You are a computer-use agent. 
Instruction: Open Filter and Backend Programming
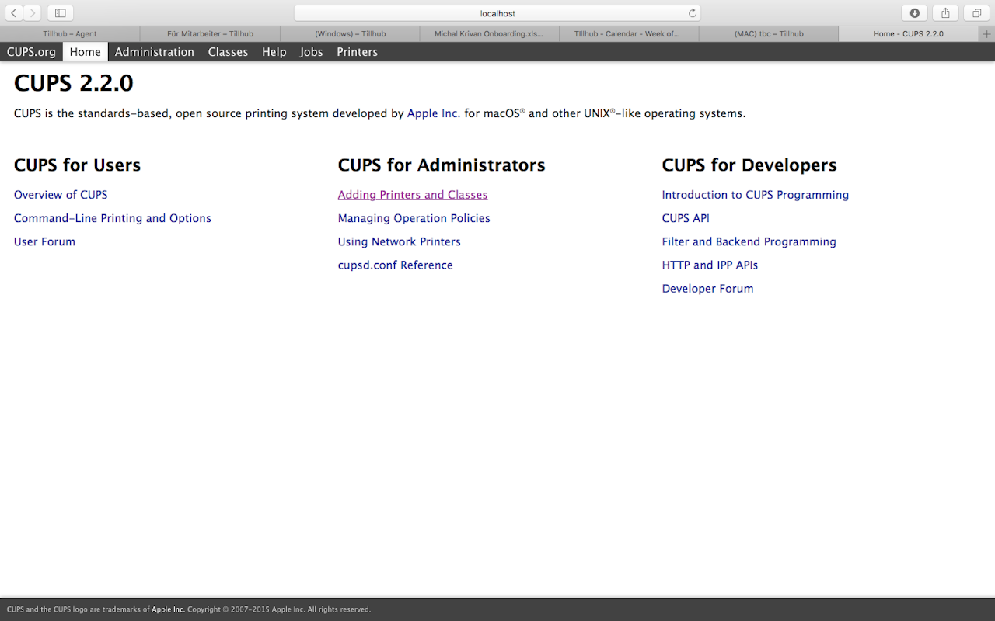tap(749, 241)
